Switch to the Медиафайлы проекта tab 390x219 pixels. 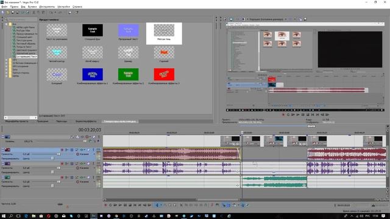(x=17, y=122)
